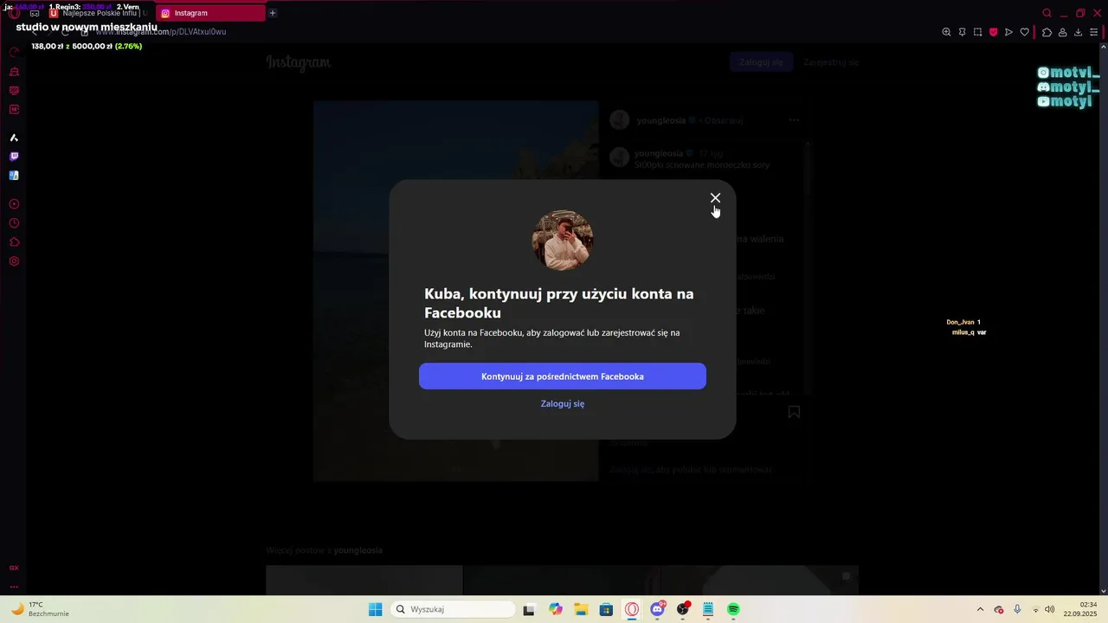1108x623 pixels.
Task: Click the microphone icon in system tray
Action: tap(1017, 609)
